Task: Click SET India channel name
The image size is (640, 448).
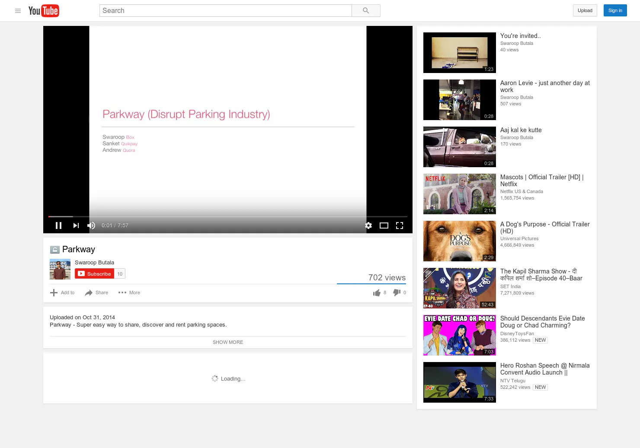Action: pyautogui.click(x=510, y=286)
